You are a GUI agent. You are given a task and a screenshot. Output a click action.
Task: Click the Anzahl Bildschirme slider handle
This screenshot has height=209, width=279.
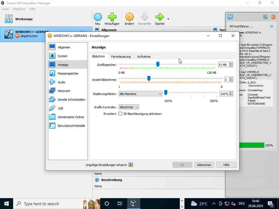(149, 78)
